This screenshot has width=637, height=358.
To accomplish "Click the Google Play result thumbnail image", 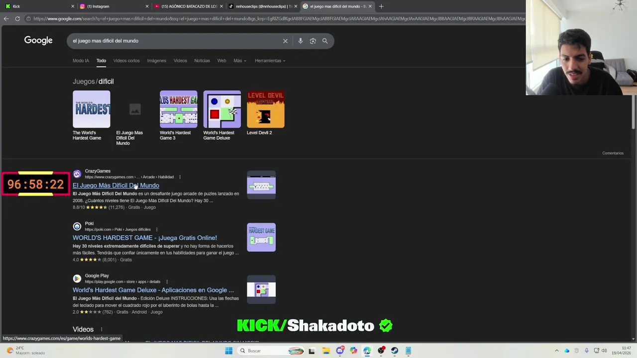I will tap(261, 289).
